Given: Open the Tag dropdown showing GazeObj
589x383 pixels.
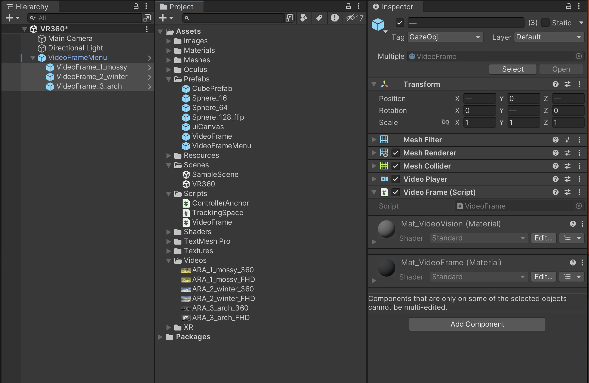Looking at the screenshot, I should pos(445,37).
